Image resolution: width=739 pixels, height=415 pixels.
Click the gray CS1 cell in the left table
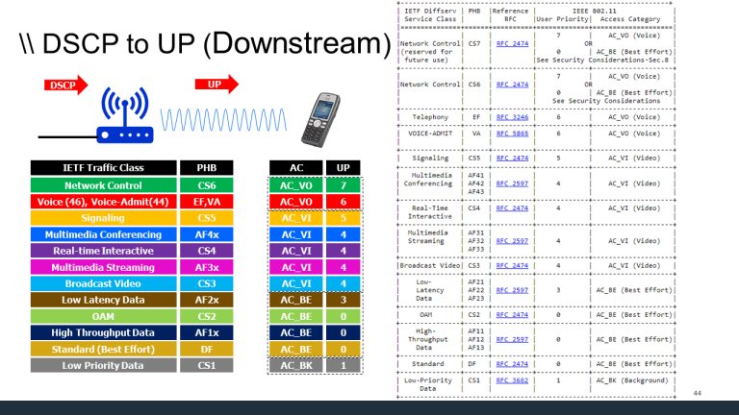pyautogui.click(x=207, y=365)
